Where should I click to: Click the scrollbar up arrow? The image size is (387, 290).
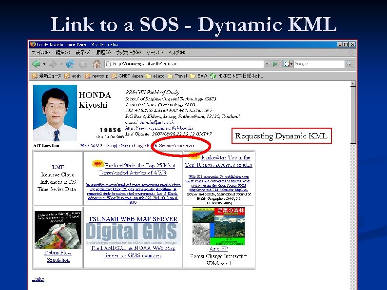coord(353,84)
